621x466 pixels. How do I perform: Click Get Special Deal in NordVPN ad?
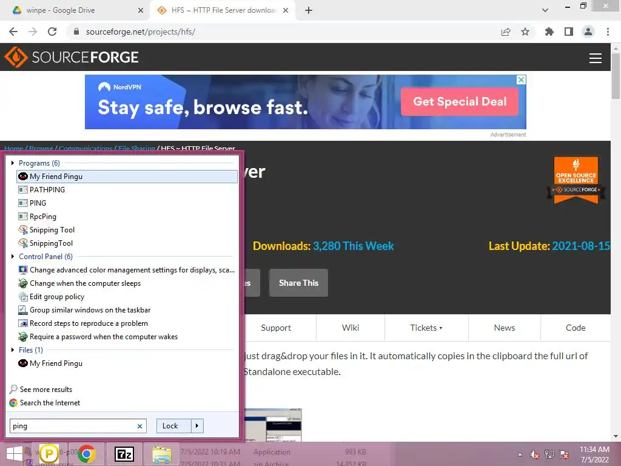pyautogui.click(x=460, y=102)
